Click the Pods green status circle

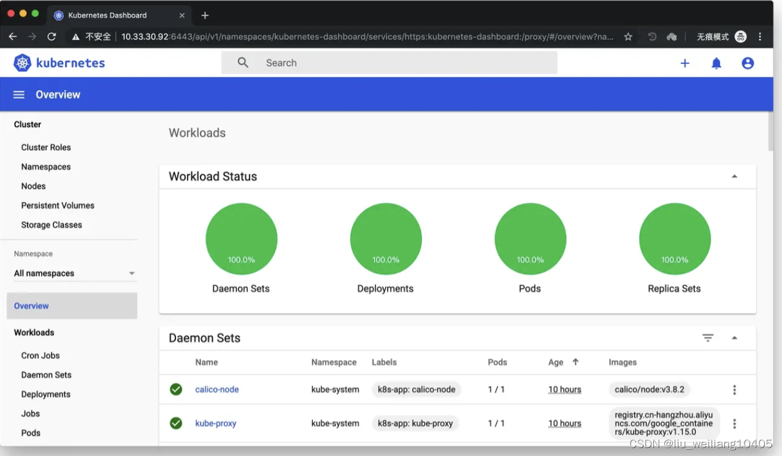pos(531,239)
